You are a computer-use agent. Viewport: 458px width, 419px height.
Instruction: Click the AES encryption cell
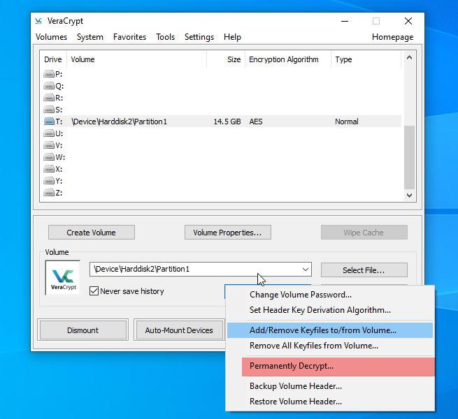(256, 122)
